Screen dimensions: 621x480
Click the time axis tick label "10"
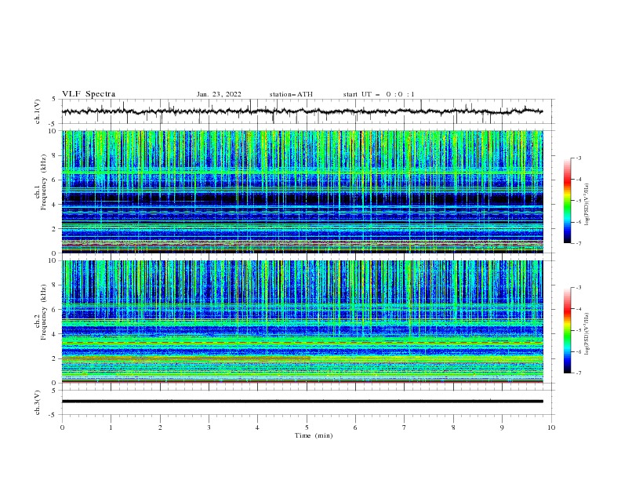click(551, 427)
